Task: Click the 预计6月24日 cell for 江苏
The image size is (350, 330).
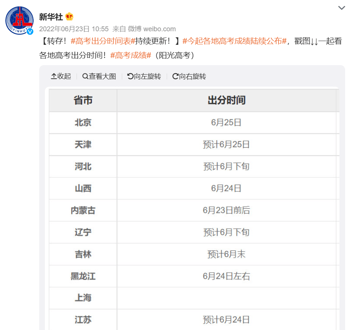Action: [226, 320]
